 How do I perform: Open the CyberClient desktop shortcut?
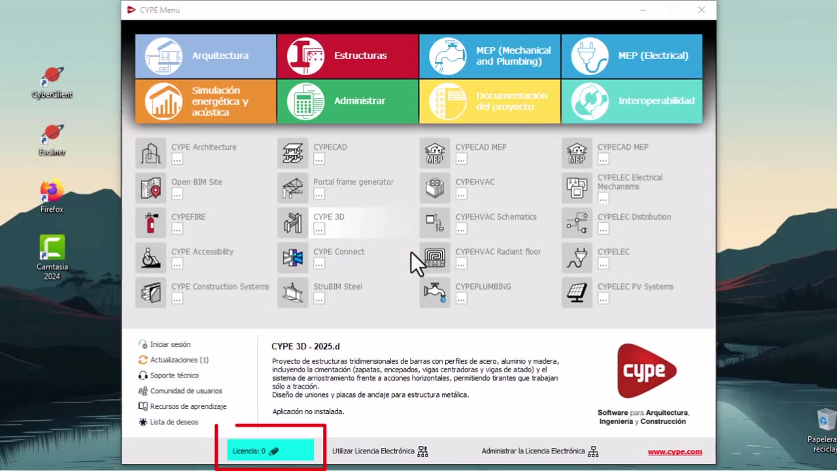point(52,82)
